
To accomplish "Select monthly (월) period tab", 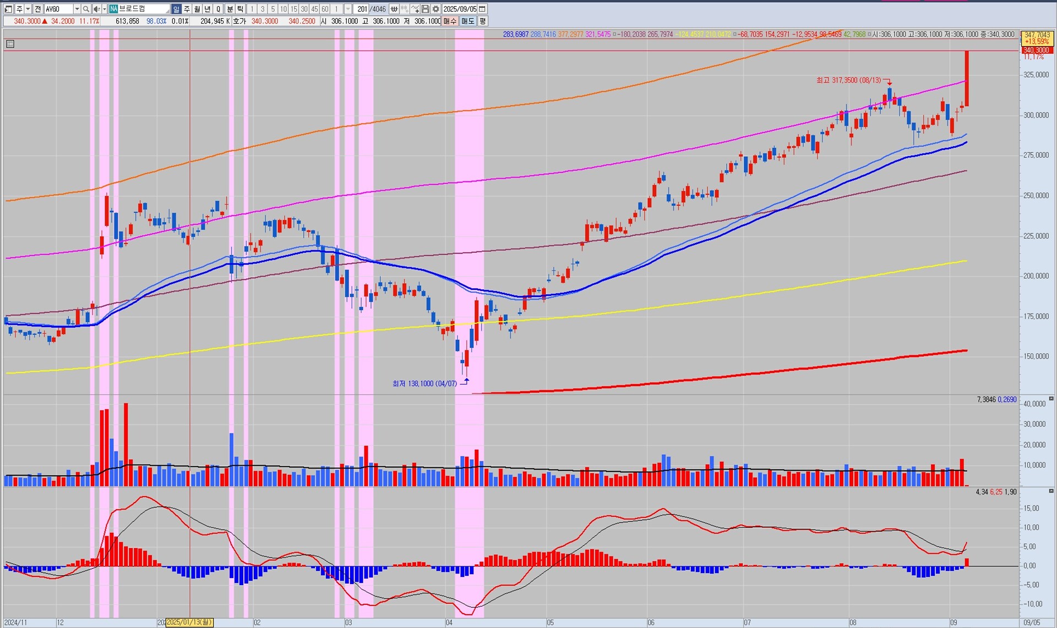I will click(197, 9).
